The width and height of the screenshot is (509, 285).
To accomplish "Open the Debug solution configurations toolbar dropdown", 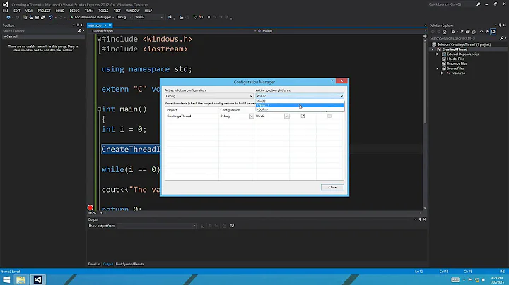I will click(124, 17).
